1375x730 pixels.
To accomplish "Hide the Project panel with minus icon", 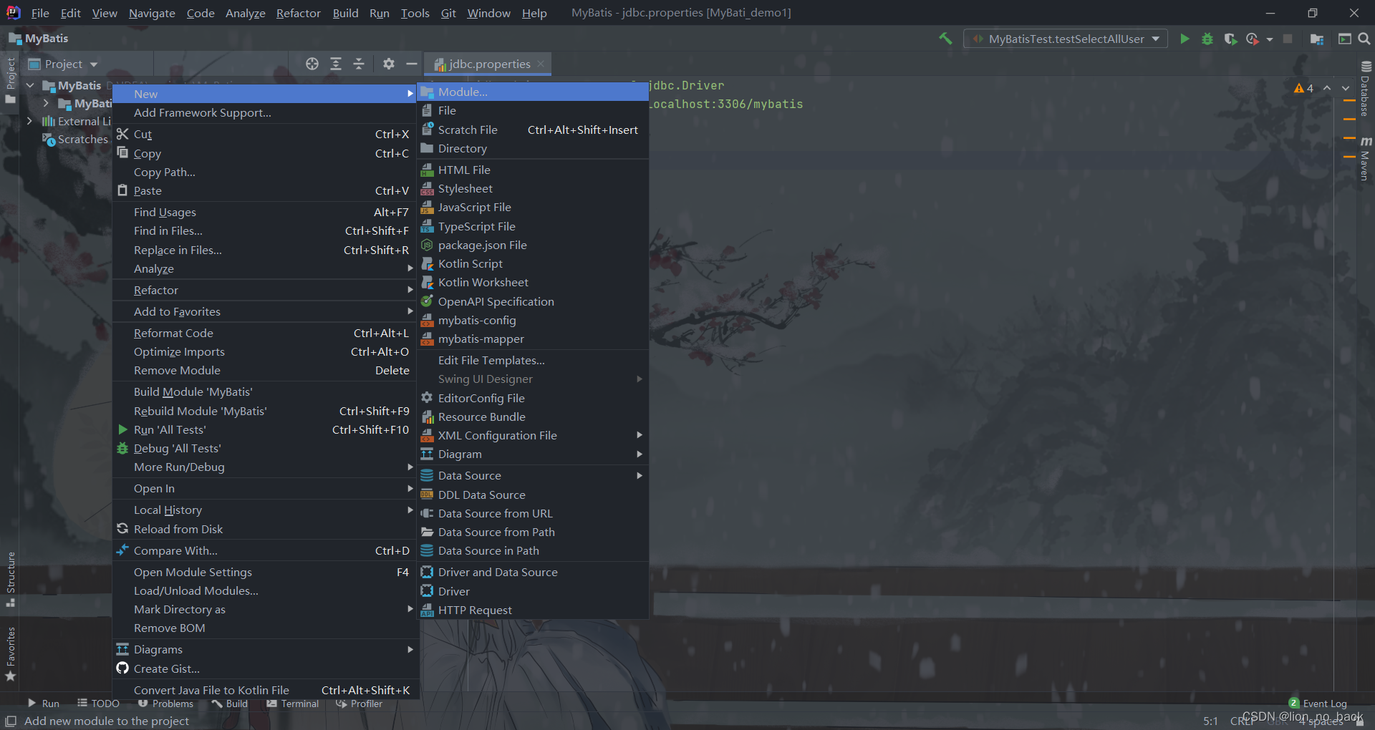I will point(412,64).
